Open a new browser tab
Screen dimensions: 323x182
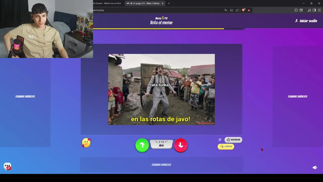(x=169, y=3)
